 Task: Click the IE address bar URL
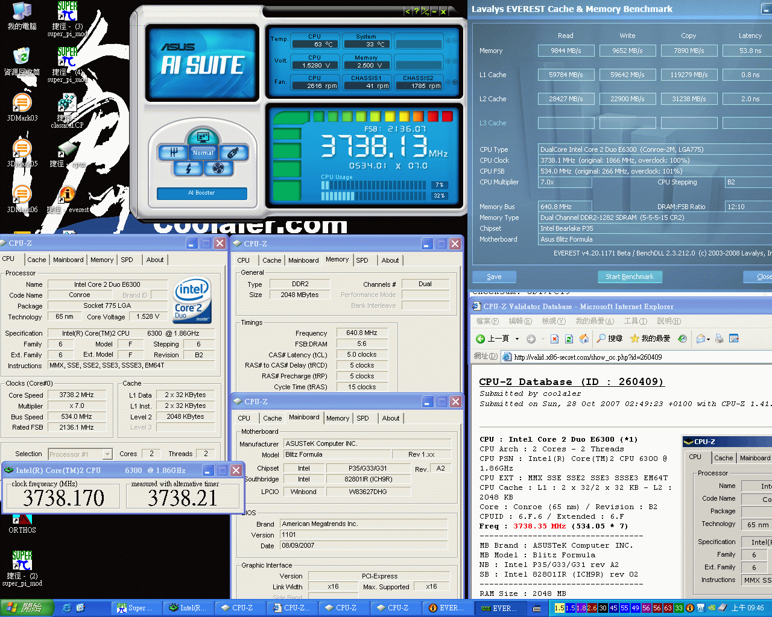click(x=588, y=357)
